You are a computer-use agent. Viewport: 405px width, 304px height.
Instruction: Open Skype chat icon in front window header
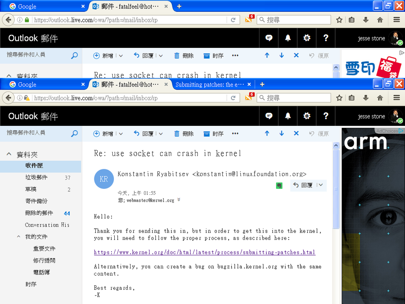pyautogui.click(x=269, y=116)
